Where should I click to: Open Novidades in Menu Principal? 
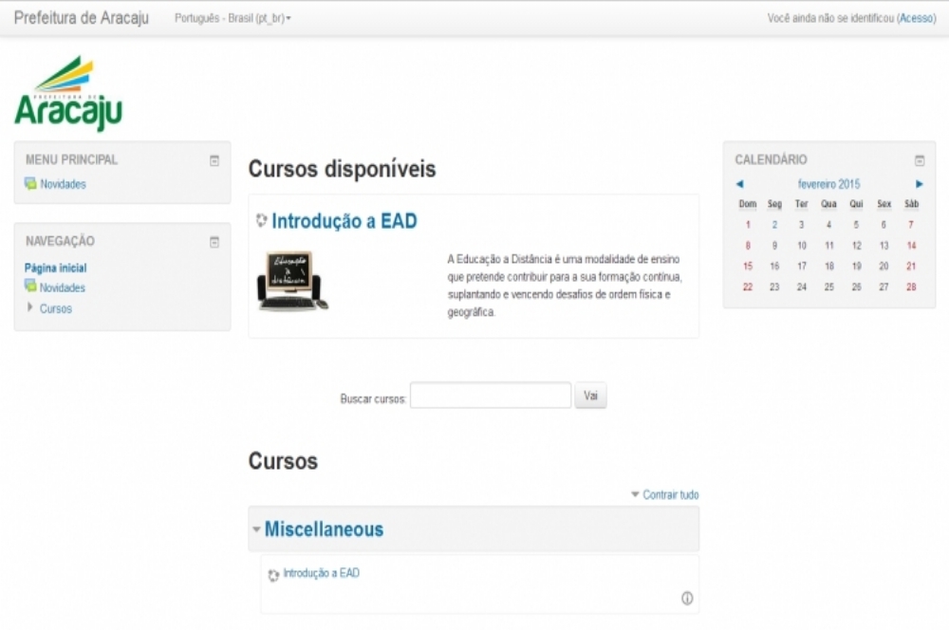(x=63, y=184)
